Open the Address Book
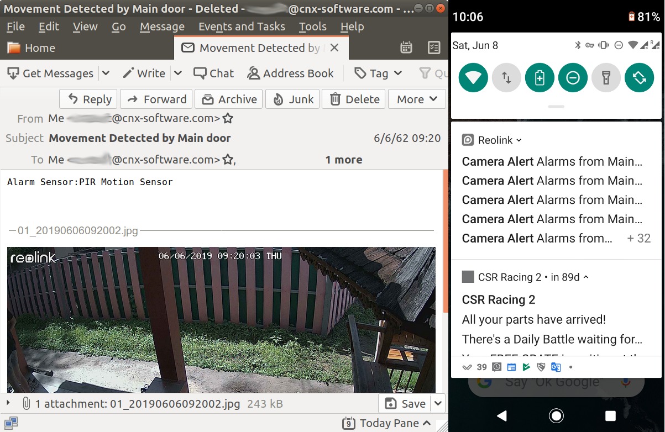The width and height of the screenshot is (665, 432). 290,73
